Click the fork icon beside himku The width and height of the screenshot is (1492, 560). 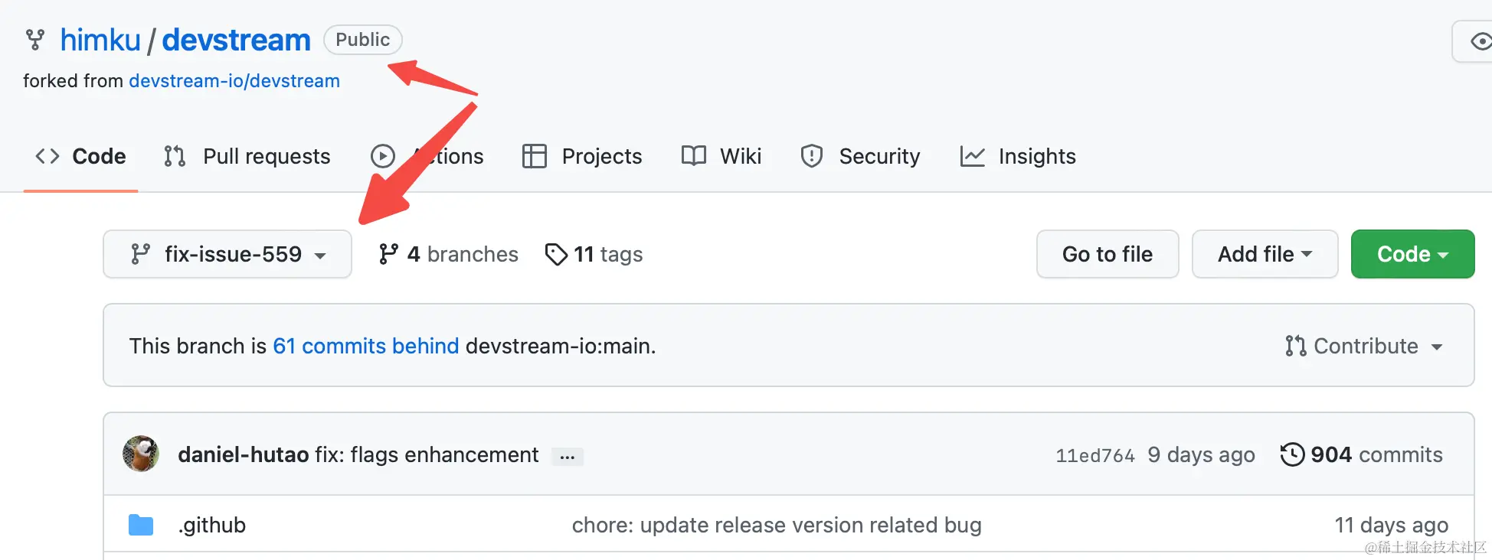35,40
